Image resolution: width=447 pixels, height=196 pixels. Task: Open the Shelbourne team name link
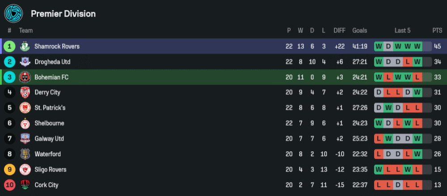click(49, 123)
